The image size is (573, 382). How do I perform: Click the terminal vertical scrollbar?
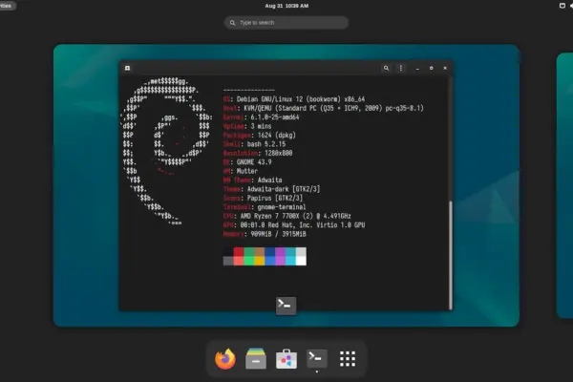click(451, 254)
